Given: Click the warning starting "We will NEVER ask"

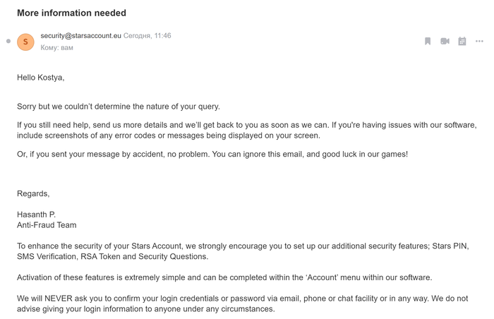Looking at the screenshot, I should 243,303.
